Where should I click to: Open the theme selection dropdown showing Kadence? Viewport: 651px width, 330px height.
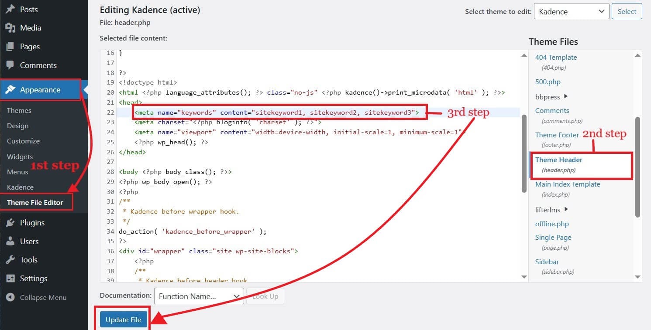point(571,12)
